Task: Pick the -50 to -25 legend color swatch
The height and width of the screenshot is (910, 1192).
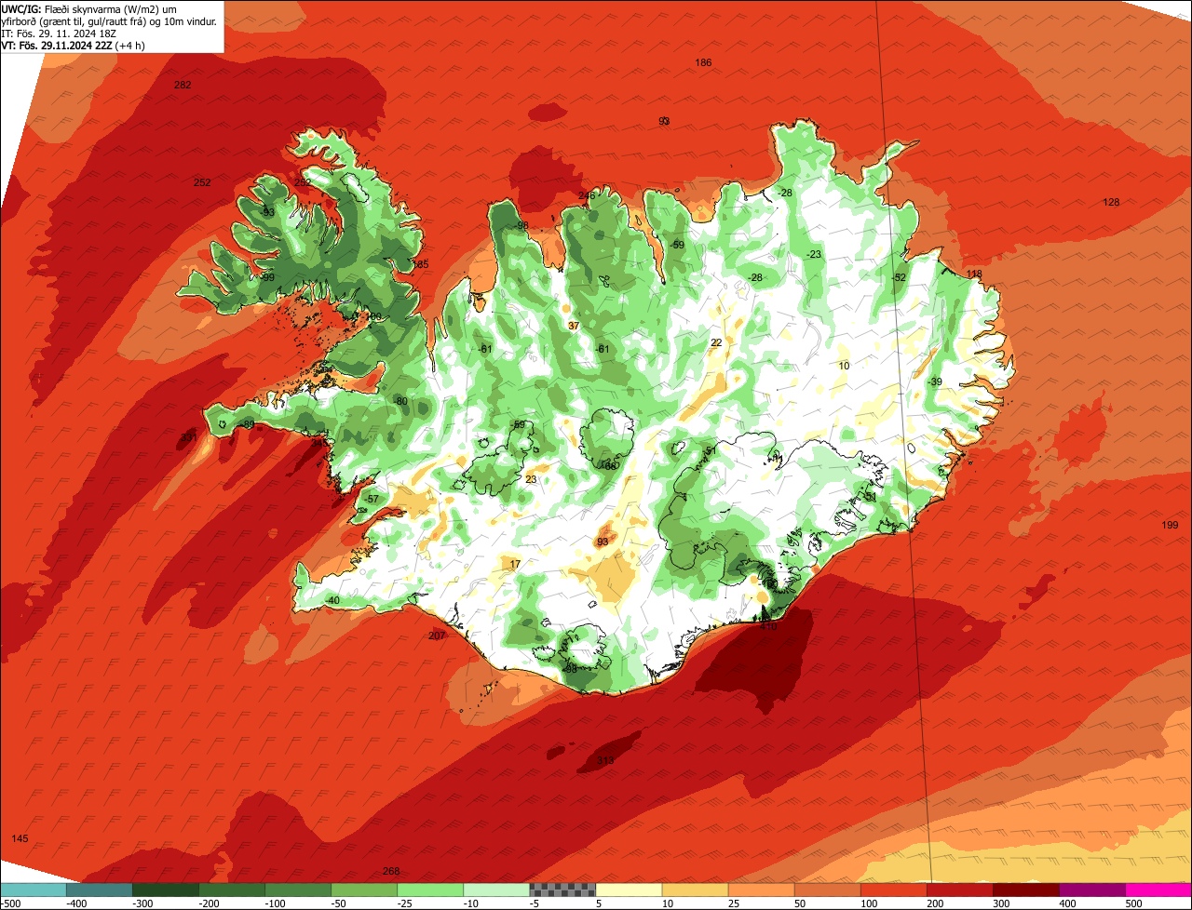Action: pos(363,890)
